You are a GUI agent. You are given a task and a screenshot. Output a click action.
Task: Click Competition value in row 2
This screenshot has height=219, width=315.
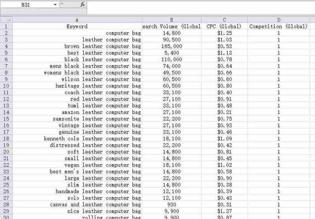click(x=279, y=33)
